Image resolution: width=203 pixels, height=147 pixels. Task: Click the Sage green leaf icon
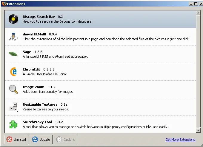point(13,54)
